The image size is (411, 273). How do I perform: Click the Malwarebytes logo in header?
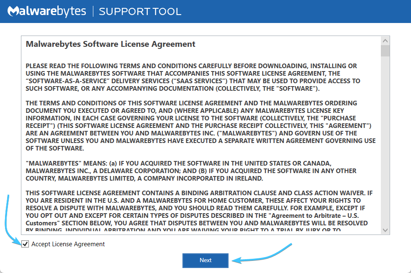pos(46,11)
